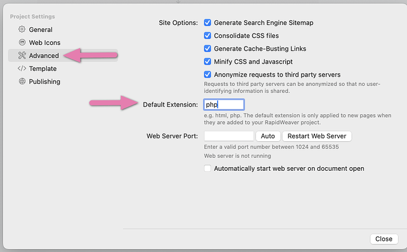Toggle Minify CSS and Javascript option
Image resolution: width=407 pixels, height=252 pixels.
[x=208, y=62]
